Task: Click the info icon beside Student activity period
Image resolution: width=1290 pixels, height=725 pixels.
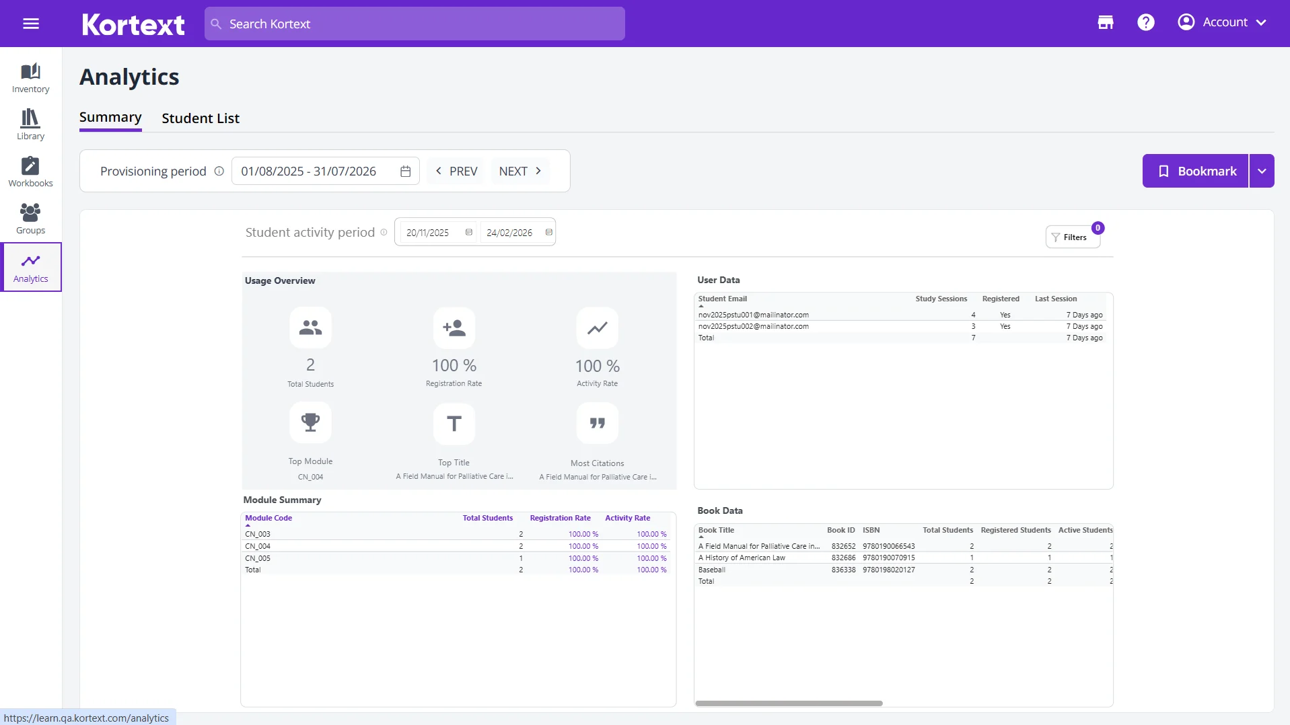Action: (384, 232)
